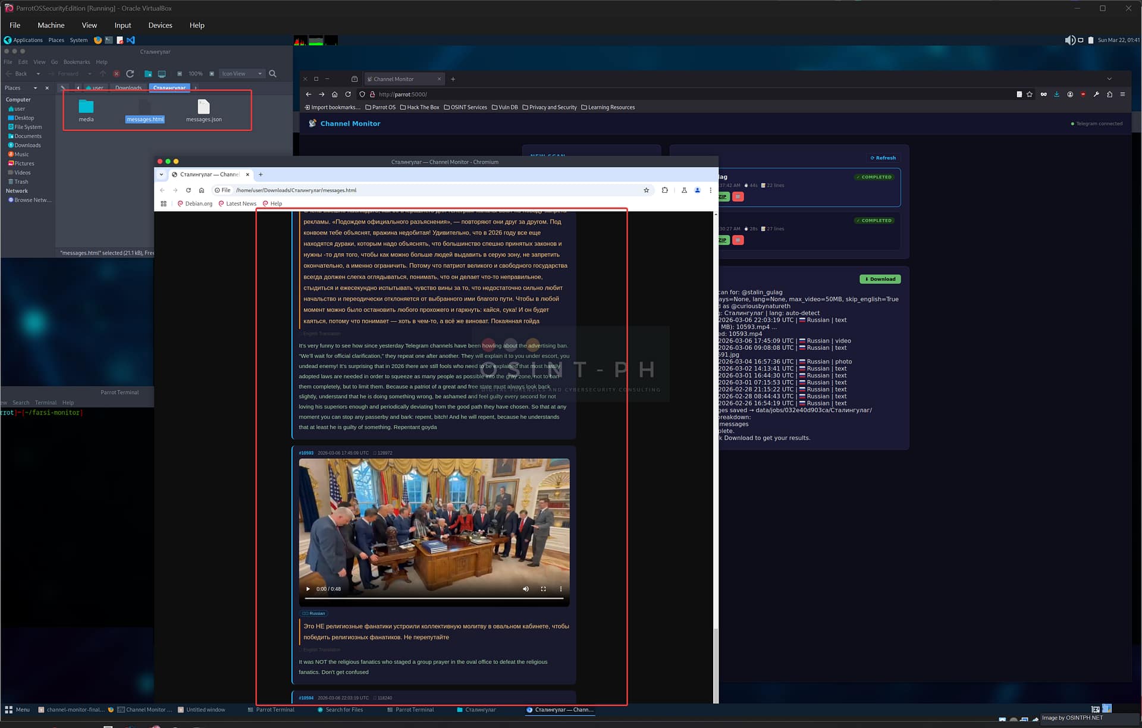Bookmark page with Chromium star icon
The image size is (1142, 728).
646,190
